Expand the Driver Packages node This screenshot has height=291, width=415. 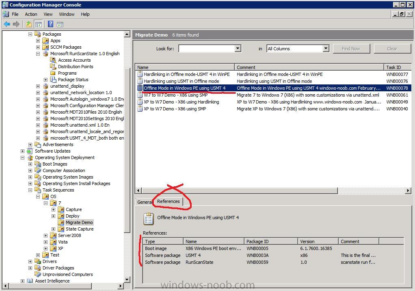click(x=30, y=268)
